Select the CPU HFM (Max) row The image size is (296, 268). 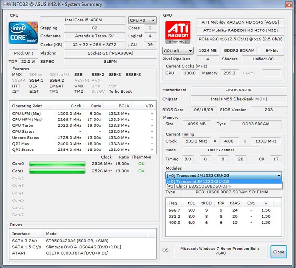(83, 119)
